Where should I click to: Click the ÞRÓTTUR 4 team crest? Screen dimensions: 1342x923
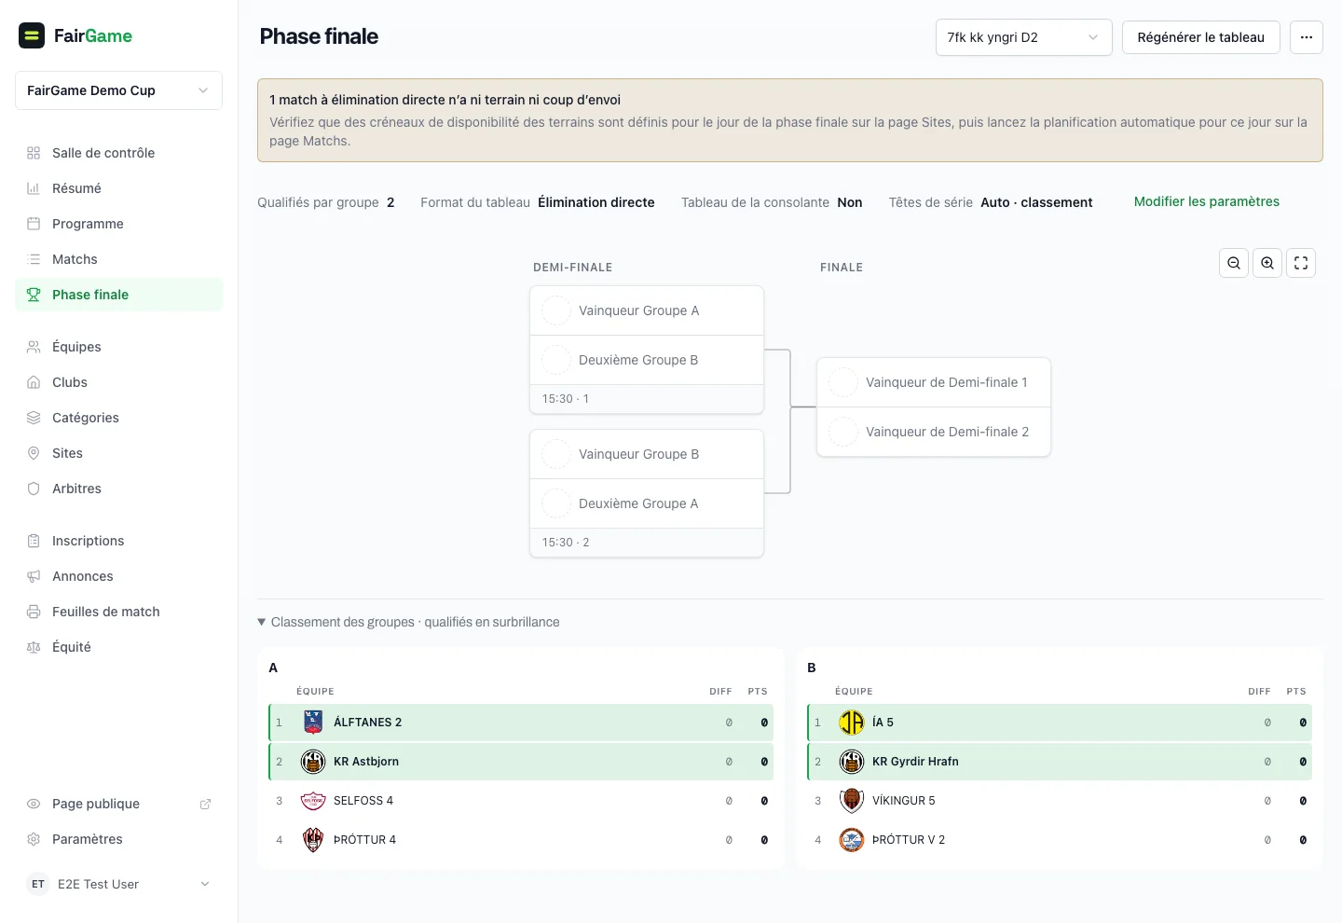[313, 840]
